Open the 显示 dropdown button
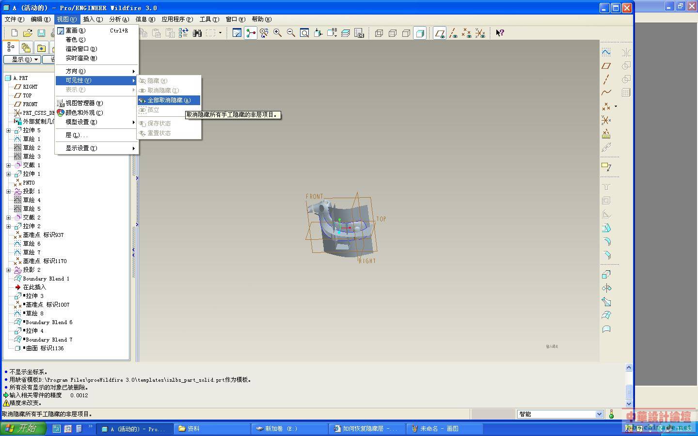Viewport: 698px width, 436px height. 22,60
